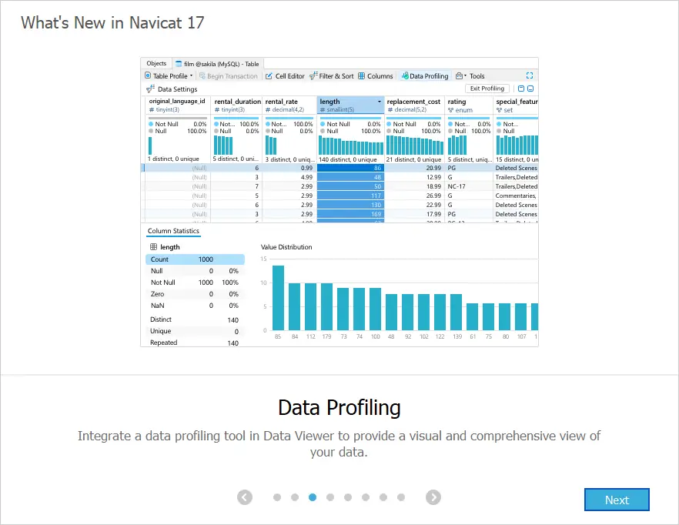
Task: Click the replacement_cost cell 26.99
Action: click(x=414, y=196)
